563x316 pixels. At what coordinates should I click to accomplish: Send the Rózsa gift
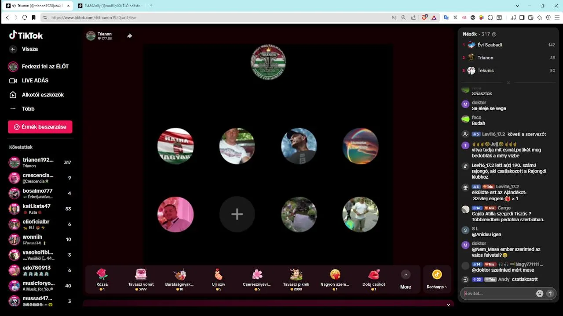pos(102,279)
